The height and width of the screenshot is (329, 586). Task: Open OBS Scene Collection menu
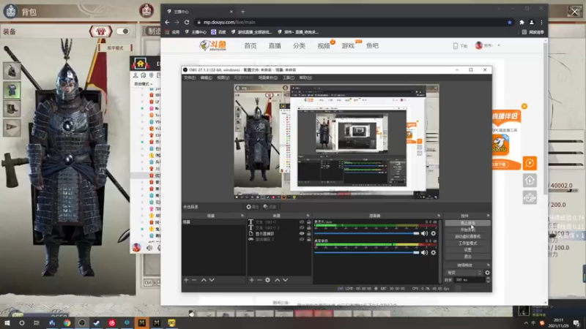coord(267,77)
